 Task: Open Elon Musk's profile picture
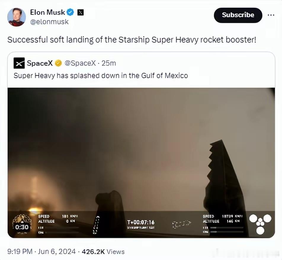coord(16,17)
